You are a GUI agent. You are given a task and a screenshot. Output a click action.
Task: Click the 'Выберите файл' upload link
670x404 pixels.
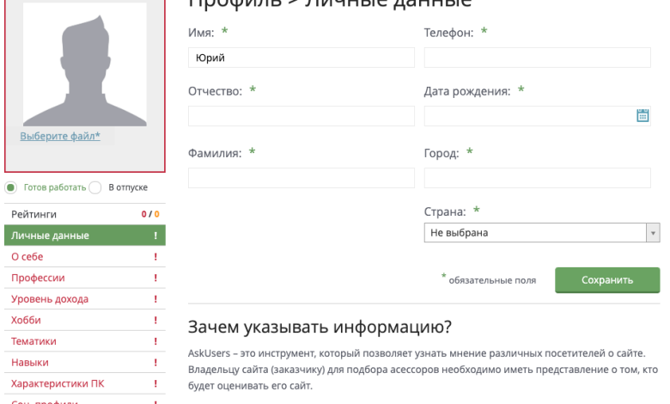tap(60, 136)
